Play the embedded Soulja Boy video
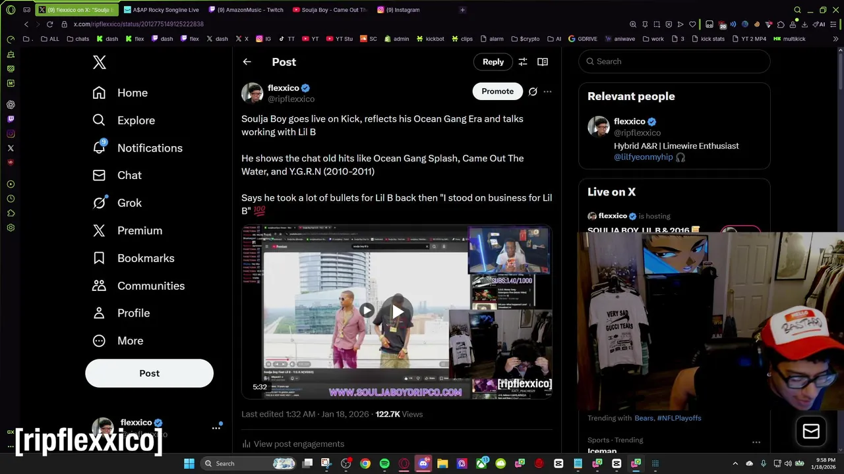Viewport: 844px width, 474px height. (x=397, y=311)
